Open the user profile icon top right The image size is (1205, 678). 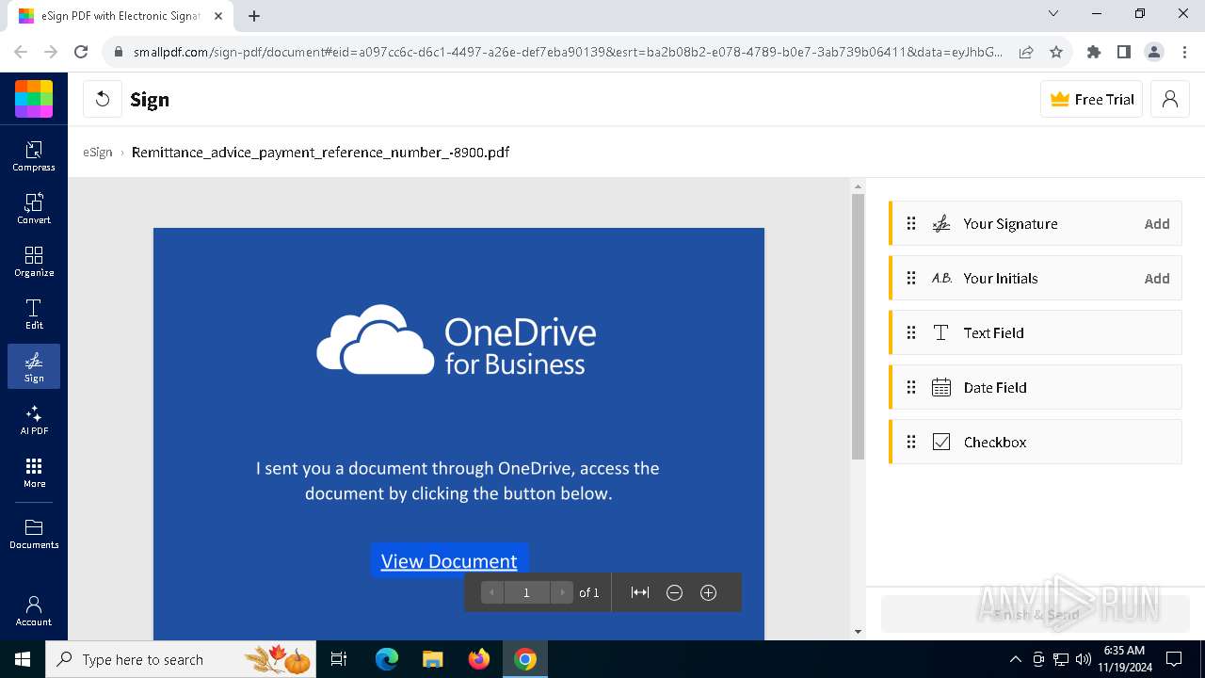1170,99
